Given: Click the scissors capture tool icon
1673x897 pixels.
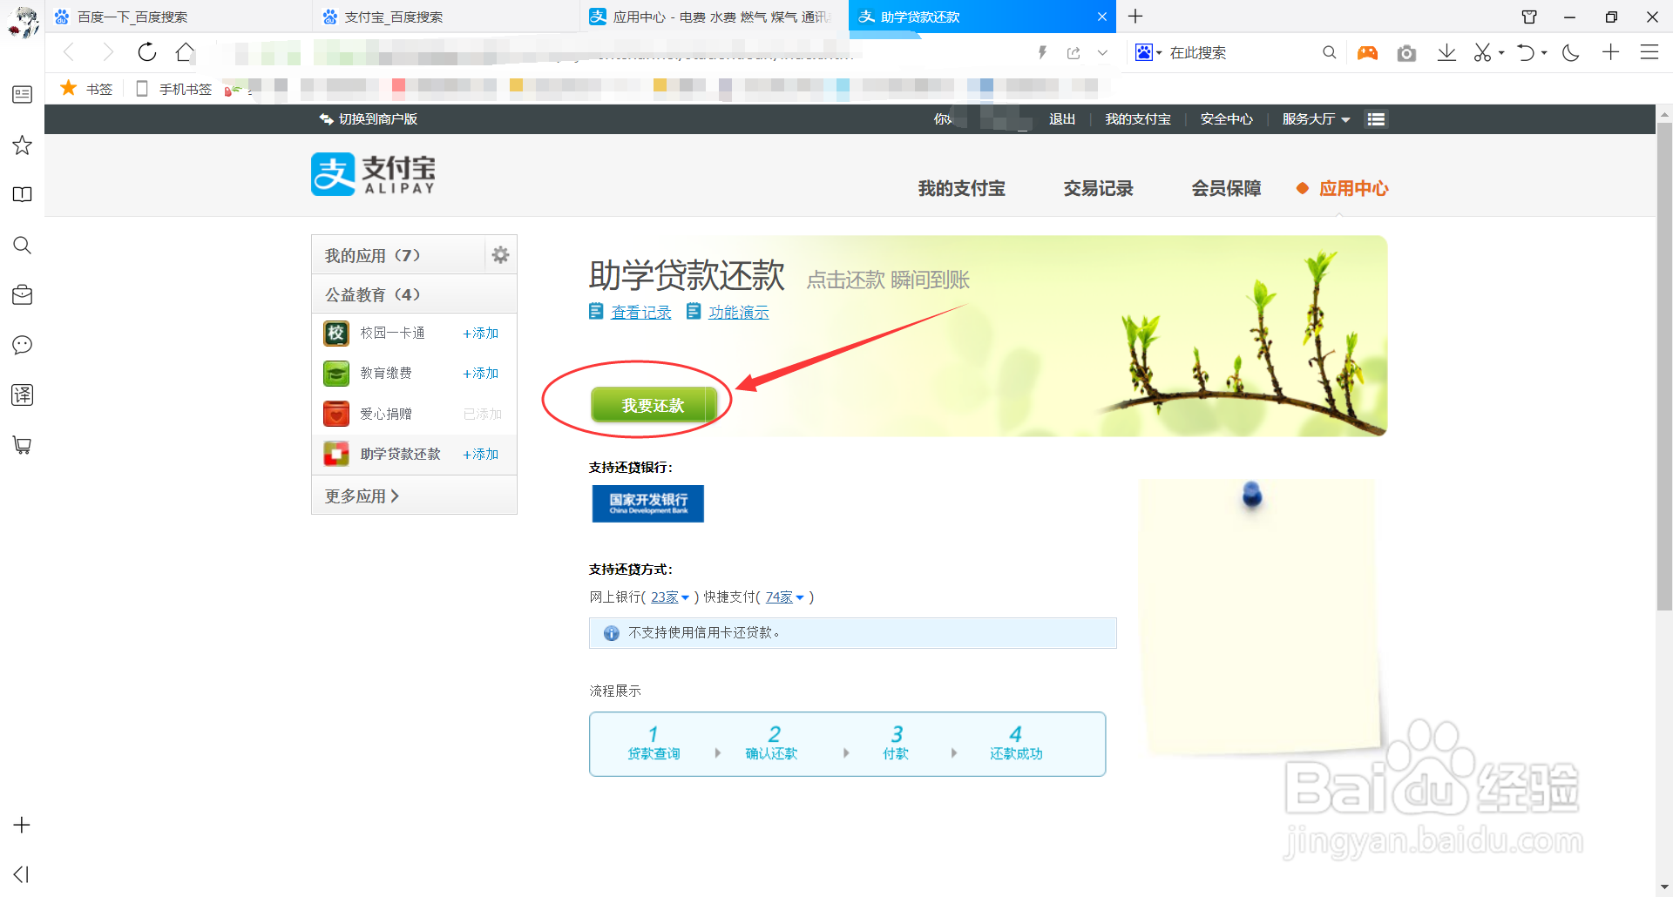Looking at the screenshot, I should [1482, 52].
